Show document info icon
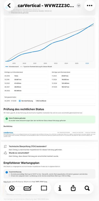The height and width of the screenshot is (201, 99). 60,188
